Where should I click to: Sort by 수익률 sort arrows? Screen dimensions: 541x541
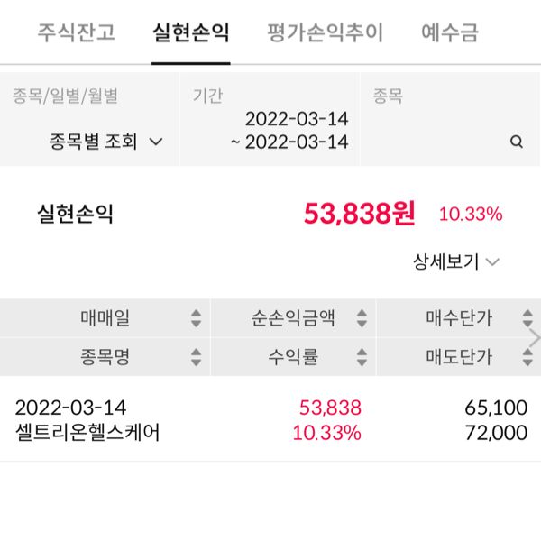(x=362, y=357)
